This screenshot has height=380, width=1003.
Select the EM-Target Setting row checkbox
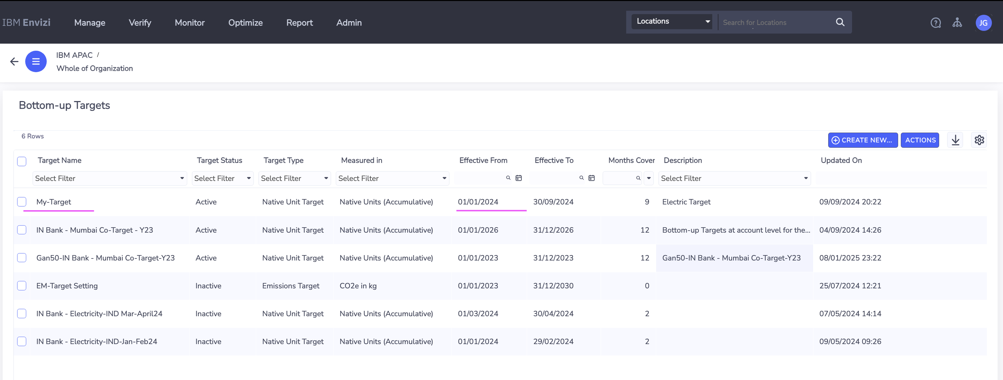pyautogui.click(x=22, y=286)
